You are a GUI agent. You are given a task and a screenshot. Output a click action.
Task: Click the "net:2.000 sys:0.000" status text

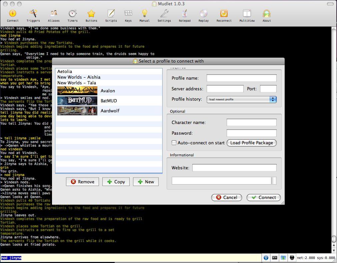[316, 258]
